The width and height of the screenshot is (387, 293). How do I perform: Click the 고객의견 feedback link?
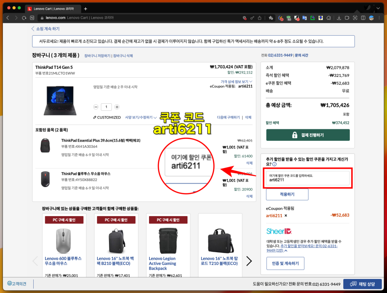[17, 284]
